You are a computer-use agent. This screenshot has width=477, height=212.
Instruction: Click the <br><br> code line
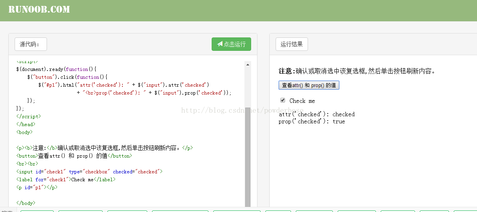(x=27, y=164)
